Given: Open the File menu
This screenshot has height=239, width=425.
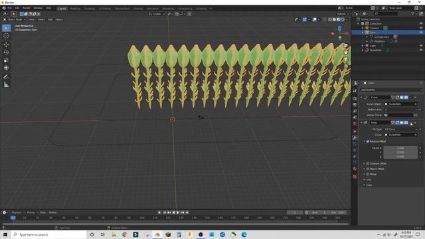Looking at the screenshot, I should coord(10,8).
